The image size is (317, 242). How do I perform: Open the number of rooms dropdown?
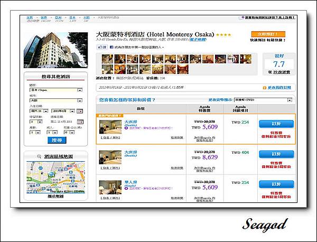[x=35, y=132]
